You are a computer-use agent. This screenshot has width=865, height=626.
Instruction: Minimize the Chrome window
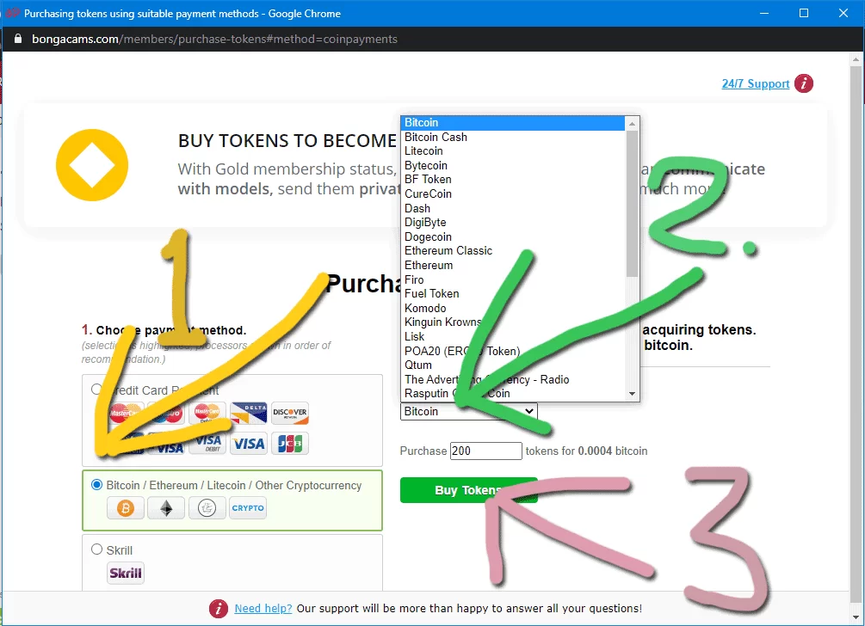(764, 13)
